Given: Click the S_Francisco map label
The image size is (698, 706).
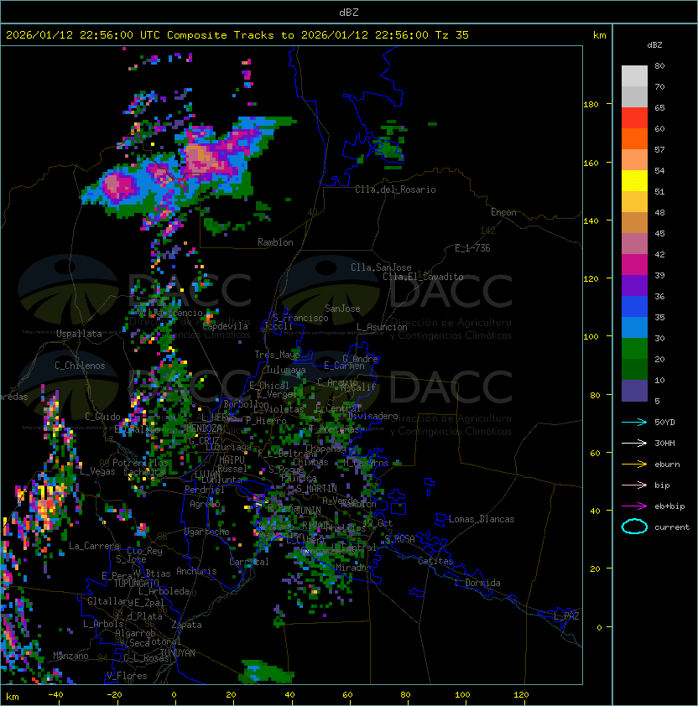Looking at the screenshot, I should (x=300, y=318).
